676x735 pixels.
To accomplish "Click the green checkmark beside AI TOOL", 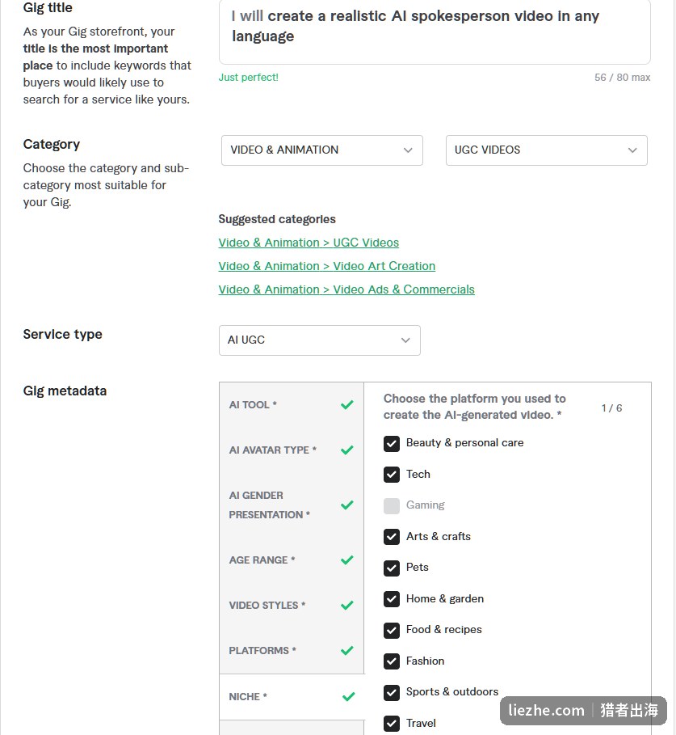I will click(347, 404).
